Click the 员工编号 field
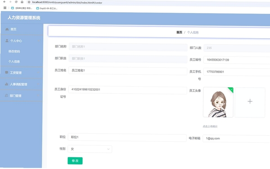Viewport: 270px width, 169px height. point(237,60)
